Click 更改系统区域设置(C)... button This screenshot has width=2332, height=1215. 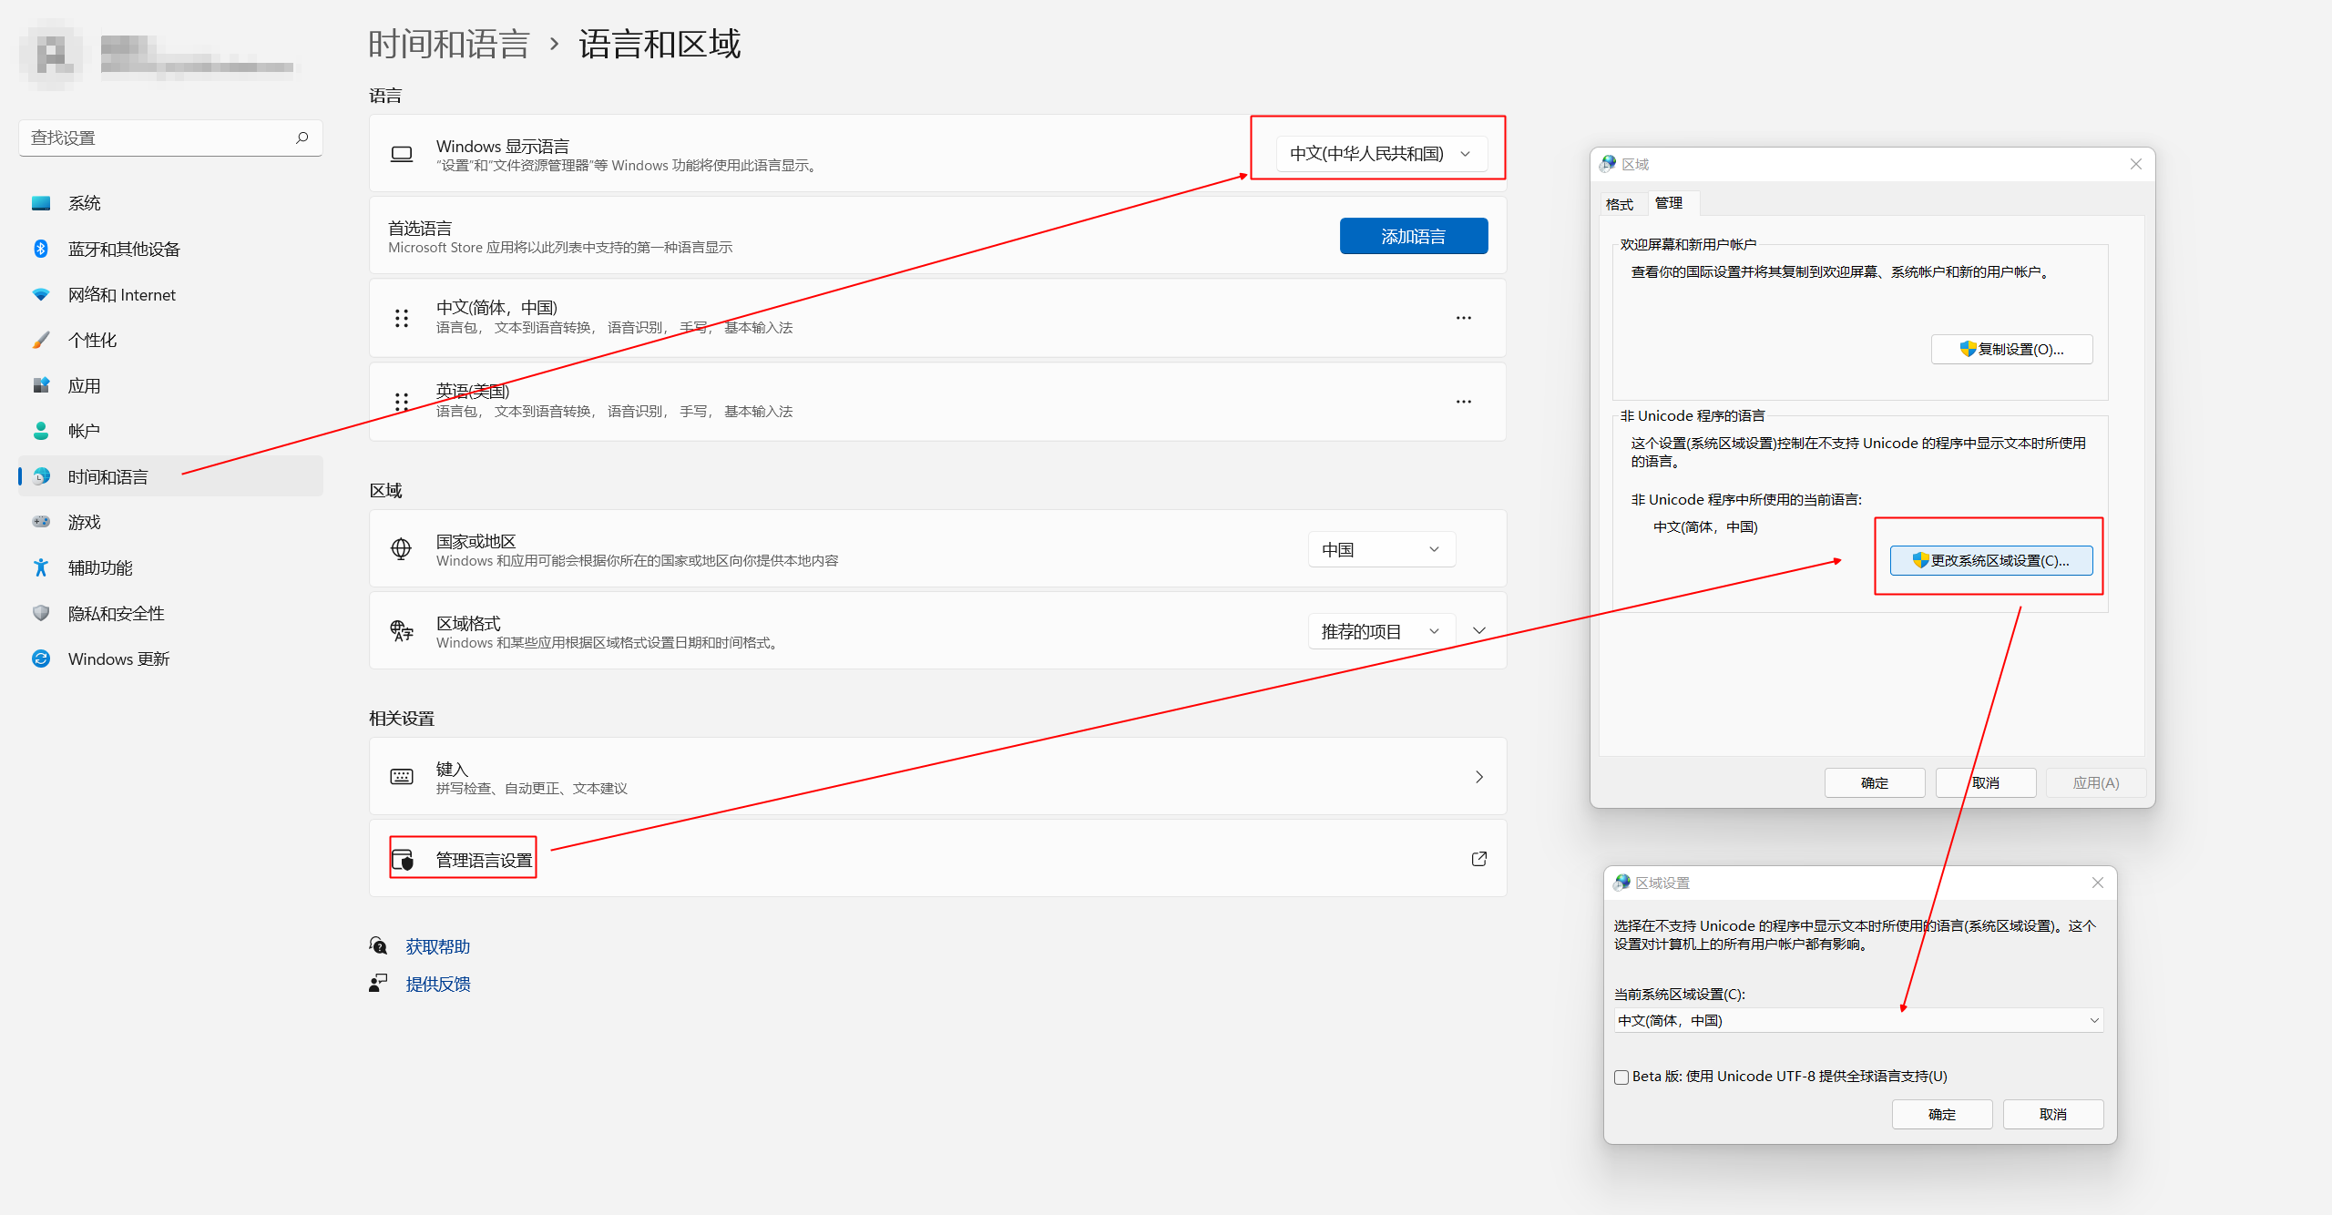[x=1990, y=561]
